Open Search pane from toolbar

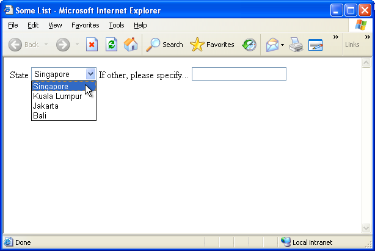click(164, 45)
